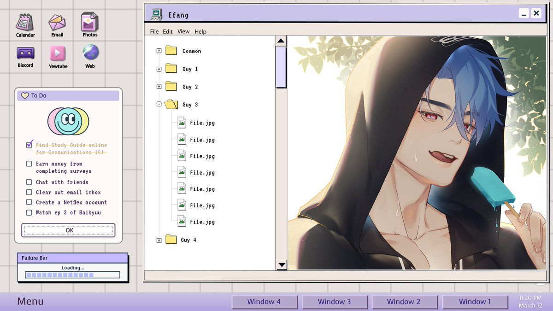Uncheck the completed Find Study Guide item

click(x=29, y=145)
